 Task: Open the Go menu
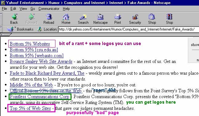click(x=33, y=9)
